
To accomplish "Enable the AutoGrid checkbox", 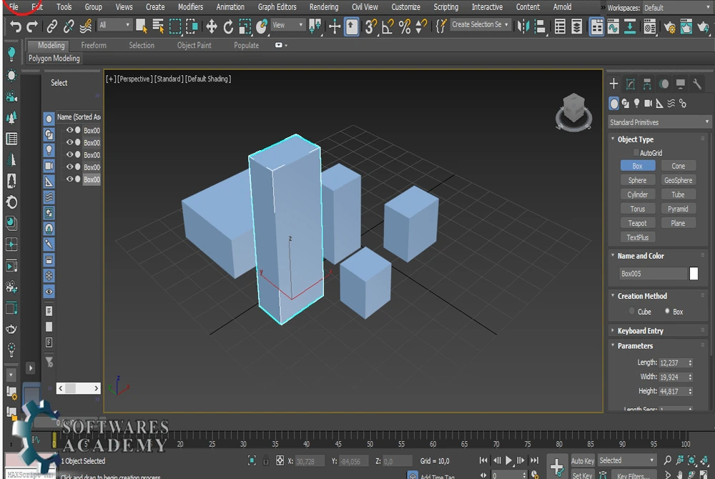I will tap(636, 153).
